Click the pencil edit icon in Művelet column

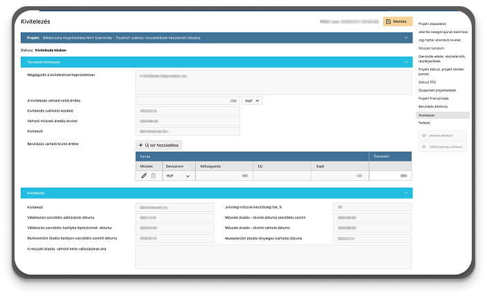tap(144, 176)
